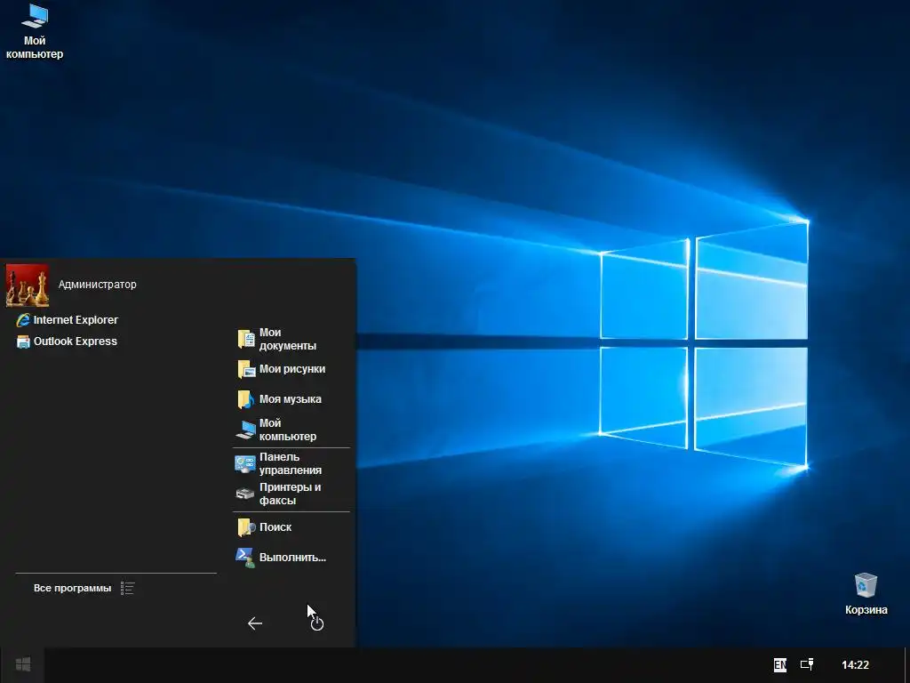This screenshot has height=683, width=910.
Task: Open Поиск search entry
Action: (x=291, y=527)
